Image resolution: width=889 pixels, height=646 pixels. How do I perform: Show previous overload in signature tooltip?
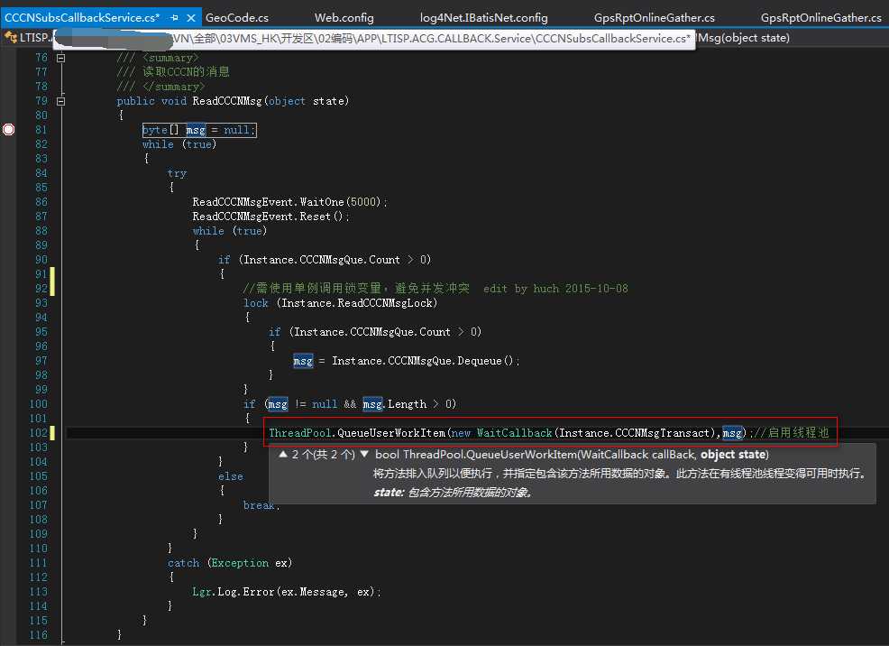(282, 455)
